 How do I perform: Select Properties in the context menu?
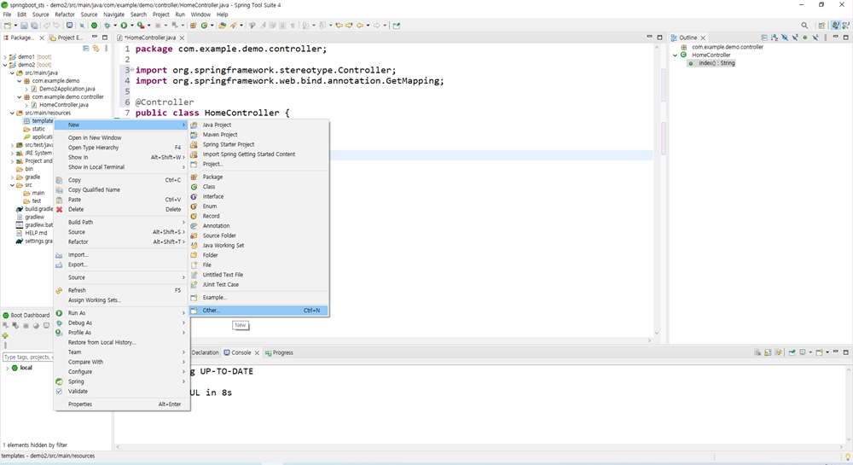click(121, 404)
